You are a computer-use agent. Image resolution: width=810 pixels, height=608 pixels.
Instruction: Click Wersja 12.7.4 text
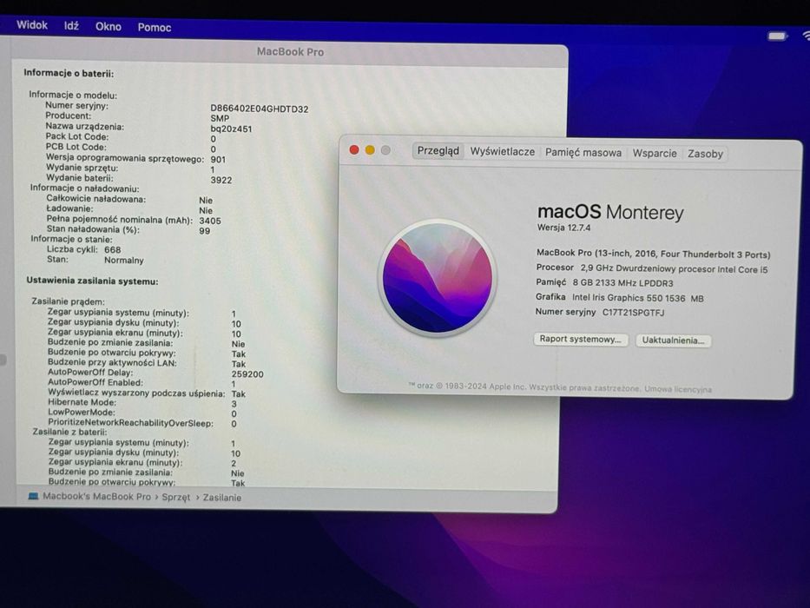[x=563, y=228]
